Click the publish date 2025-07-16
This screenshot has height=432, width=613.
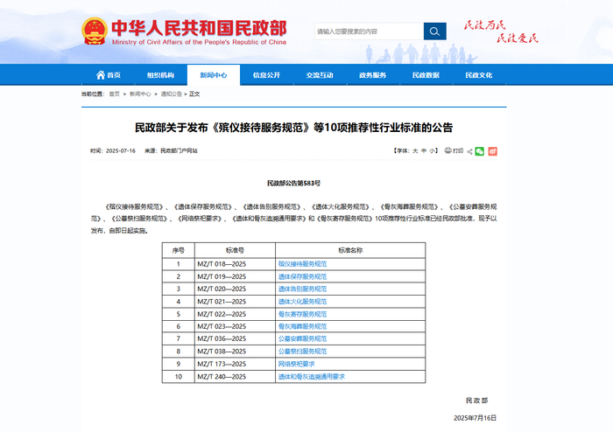coord(121,150)
